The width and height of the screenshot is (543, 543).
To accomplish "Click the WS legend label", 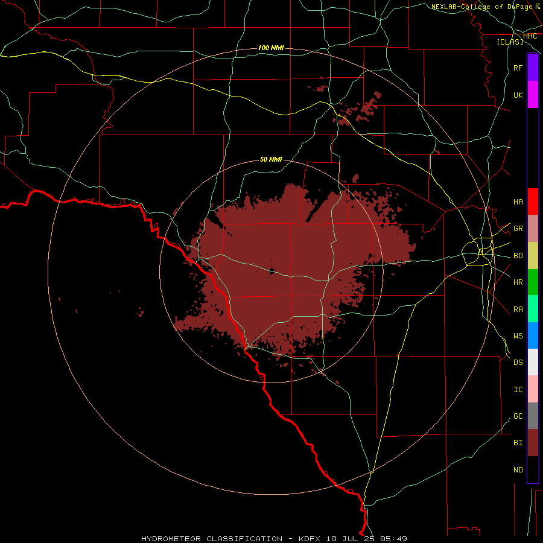I will click(518, 336).
